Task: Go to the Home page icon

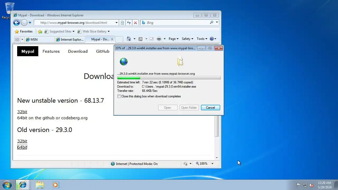Action: click(129, 39)
